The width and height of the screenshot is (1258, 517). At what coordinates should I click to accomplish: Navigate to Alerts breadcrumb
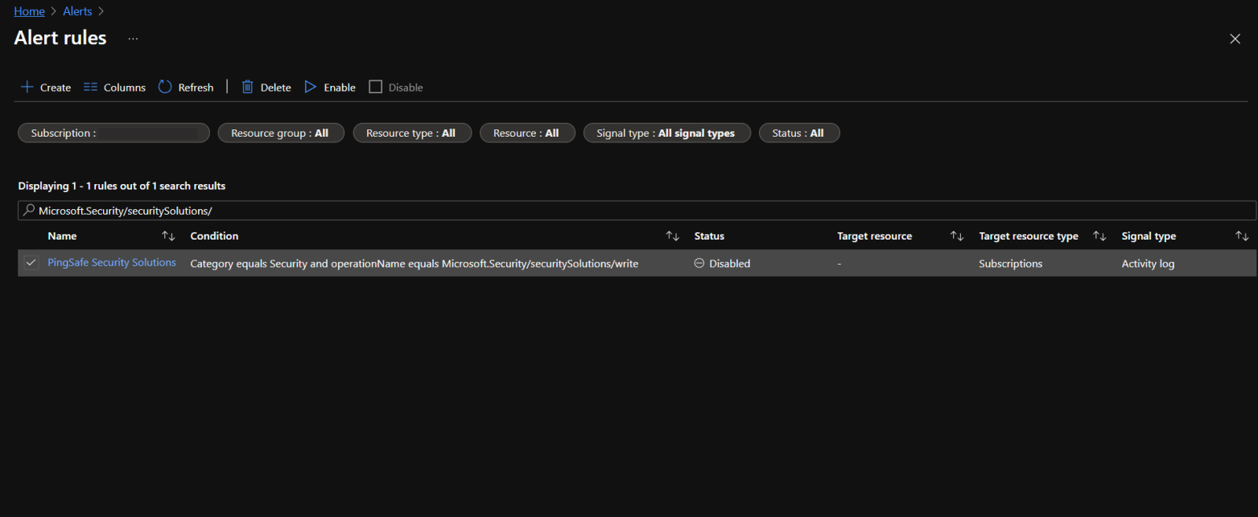pos(77,11)
